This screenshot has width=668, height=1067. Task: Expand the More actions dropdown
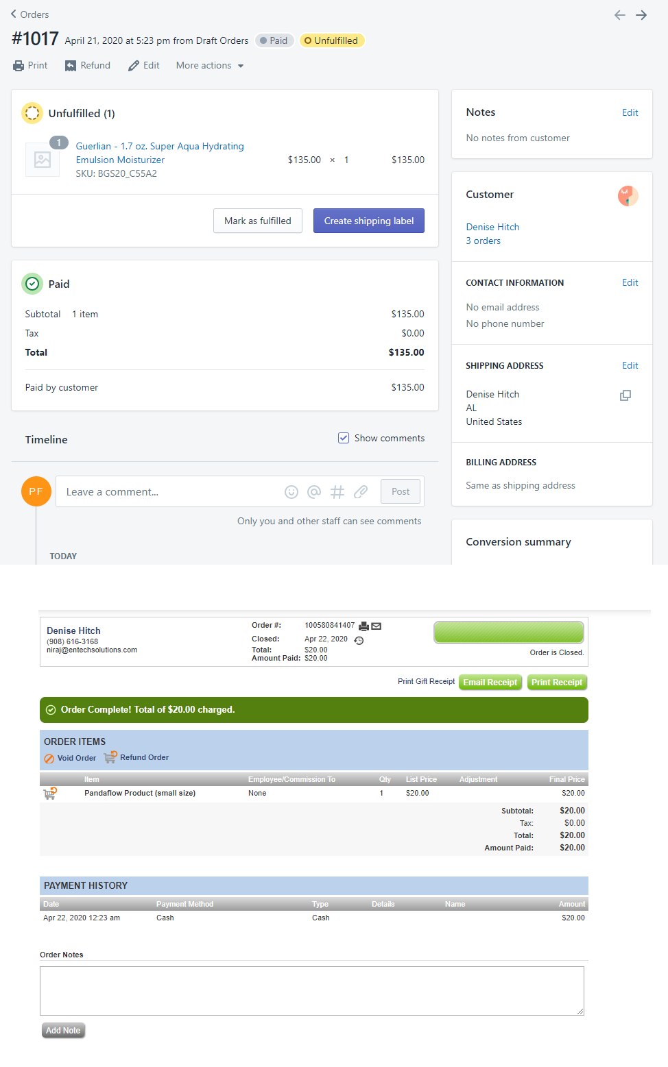click(210, 66)
